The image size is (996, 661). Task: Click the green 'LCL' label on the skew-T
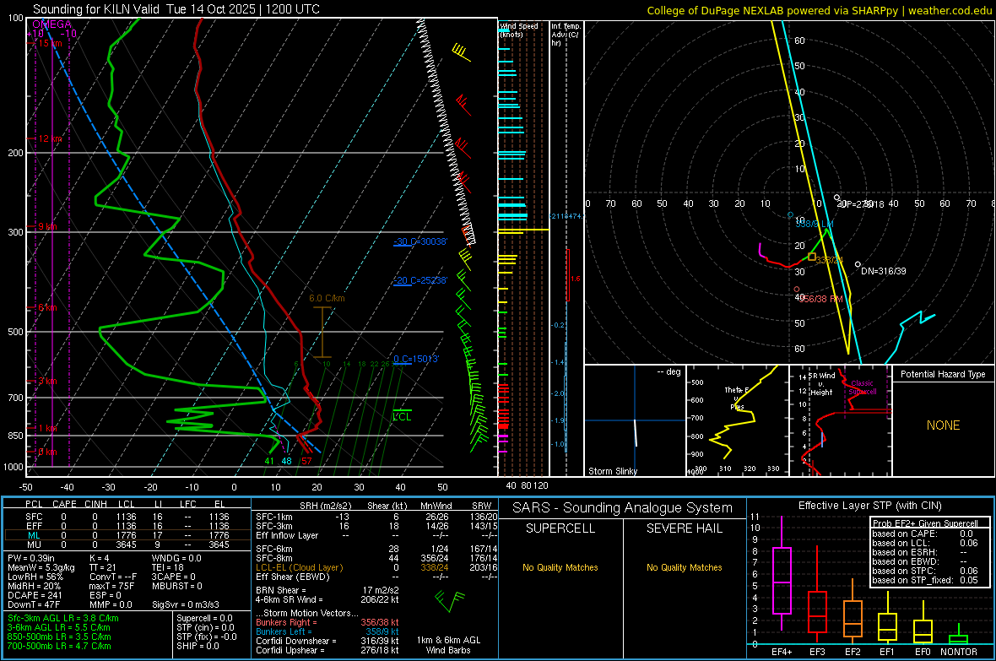pos(402,417)
